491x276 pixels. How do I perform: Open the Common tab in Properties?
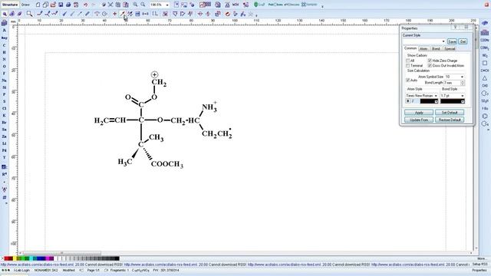pos(410,48)
